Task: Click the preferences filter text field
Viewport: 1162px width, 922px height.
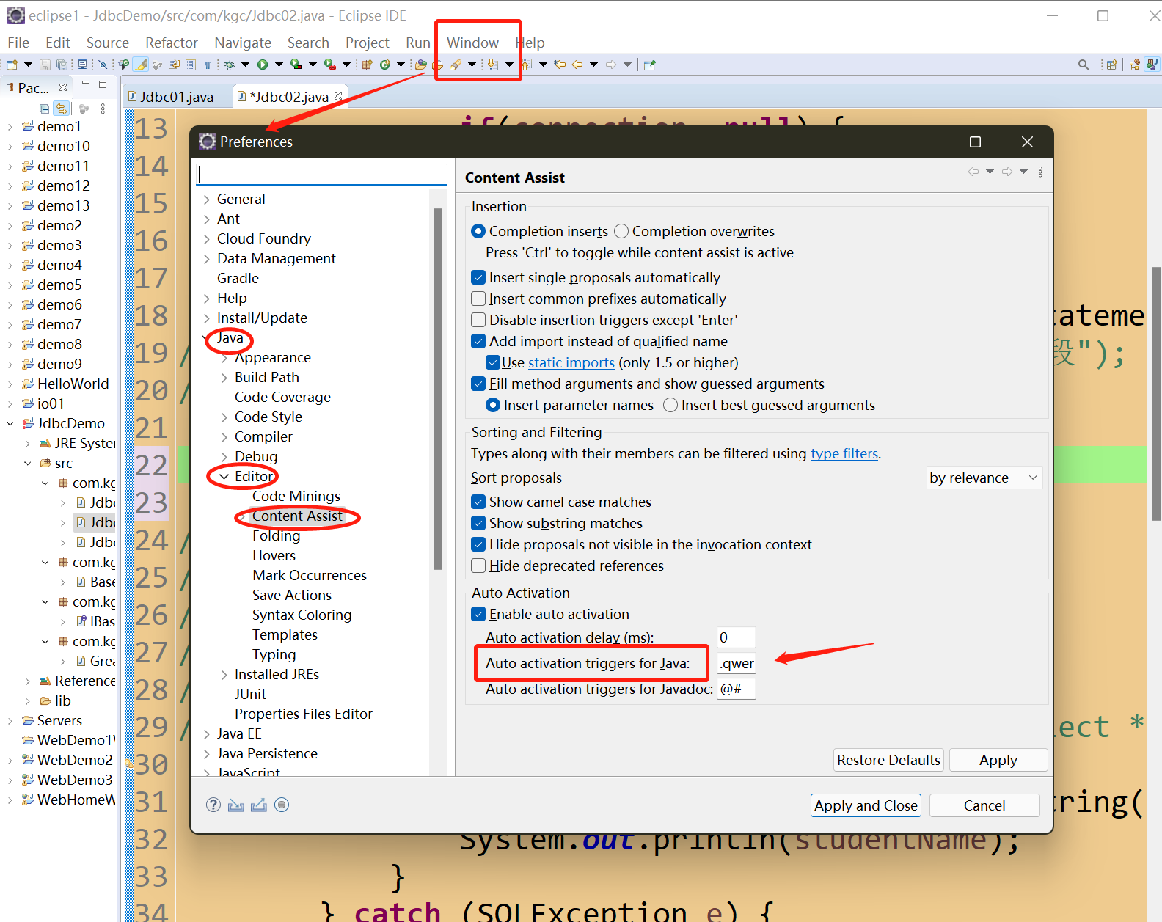Action: point(322,175)
